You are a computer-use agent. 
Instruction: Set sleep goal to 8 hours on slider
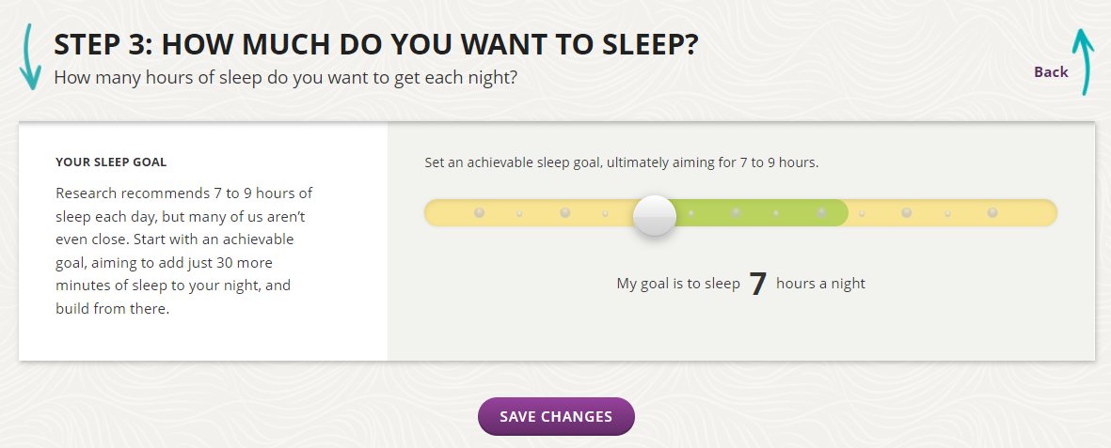tap(737, 212)
